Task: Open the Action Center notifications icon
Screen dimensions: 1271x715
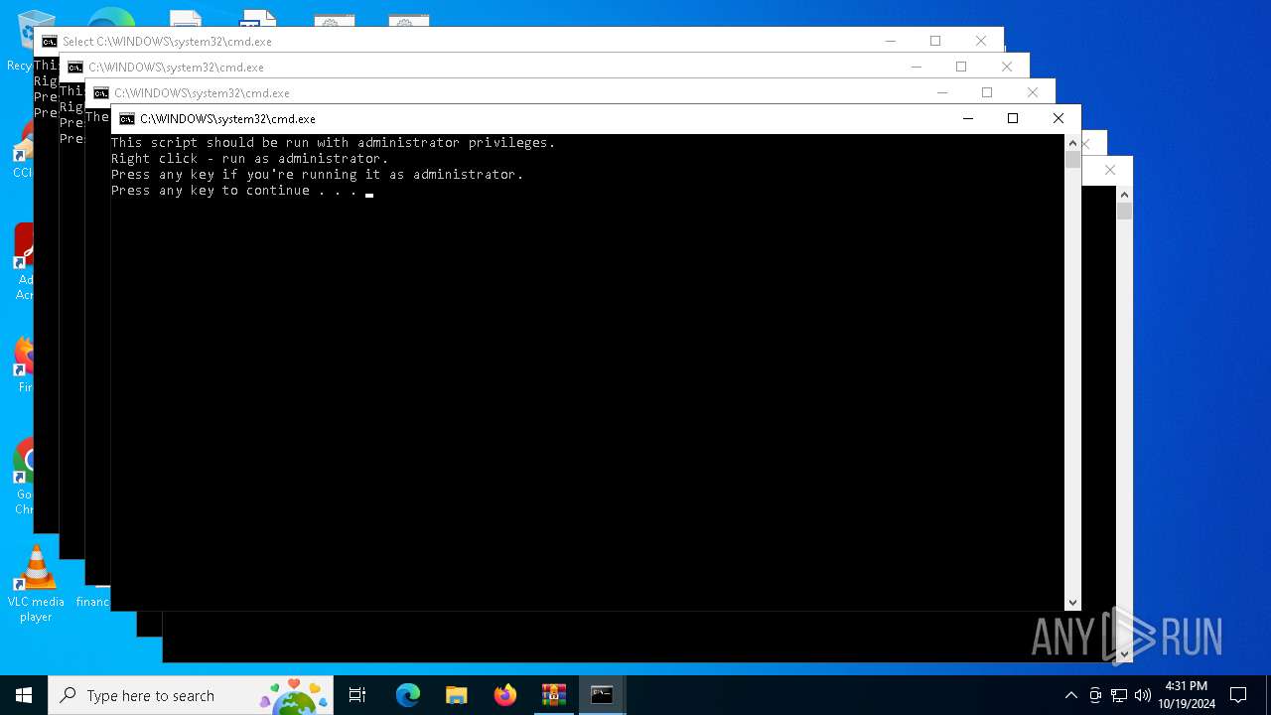Action: (x=1238, y=695)
